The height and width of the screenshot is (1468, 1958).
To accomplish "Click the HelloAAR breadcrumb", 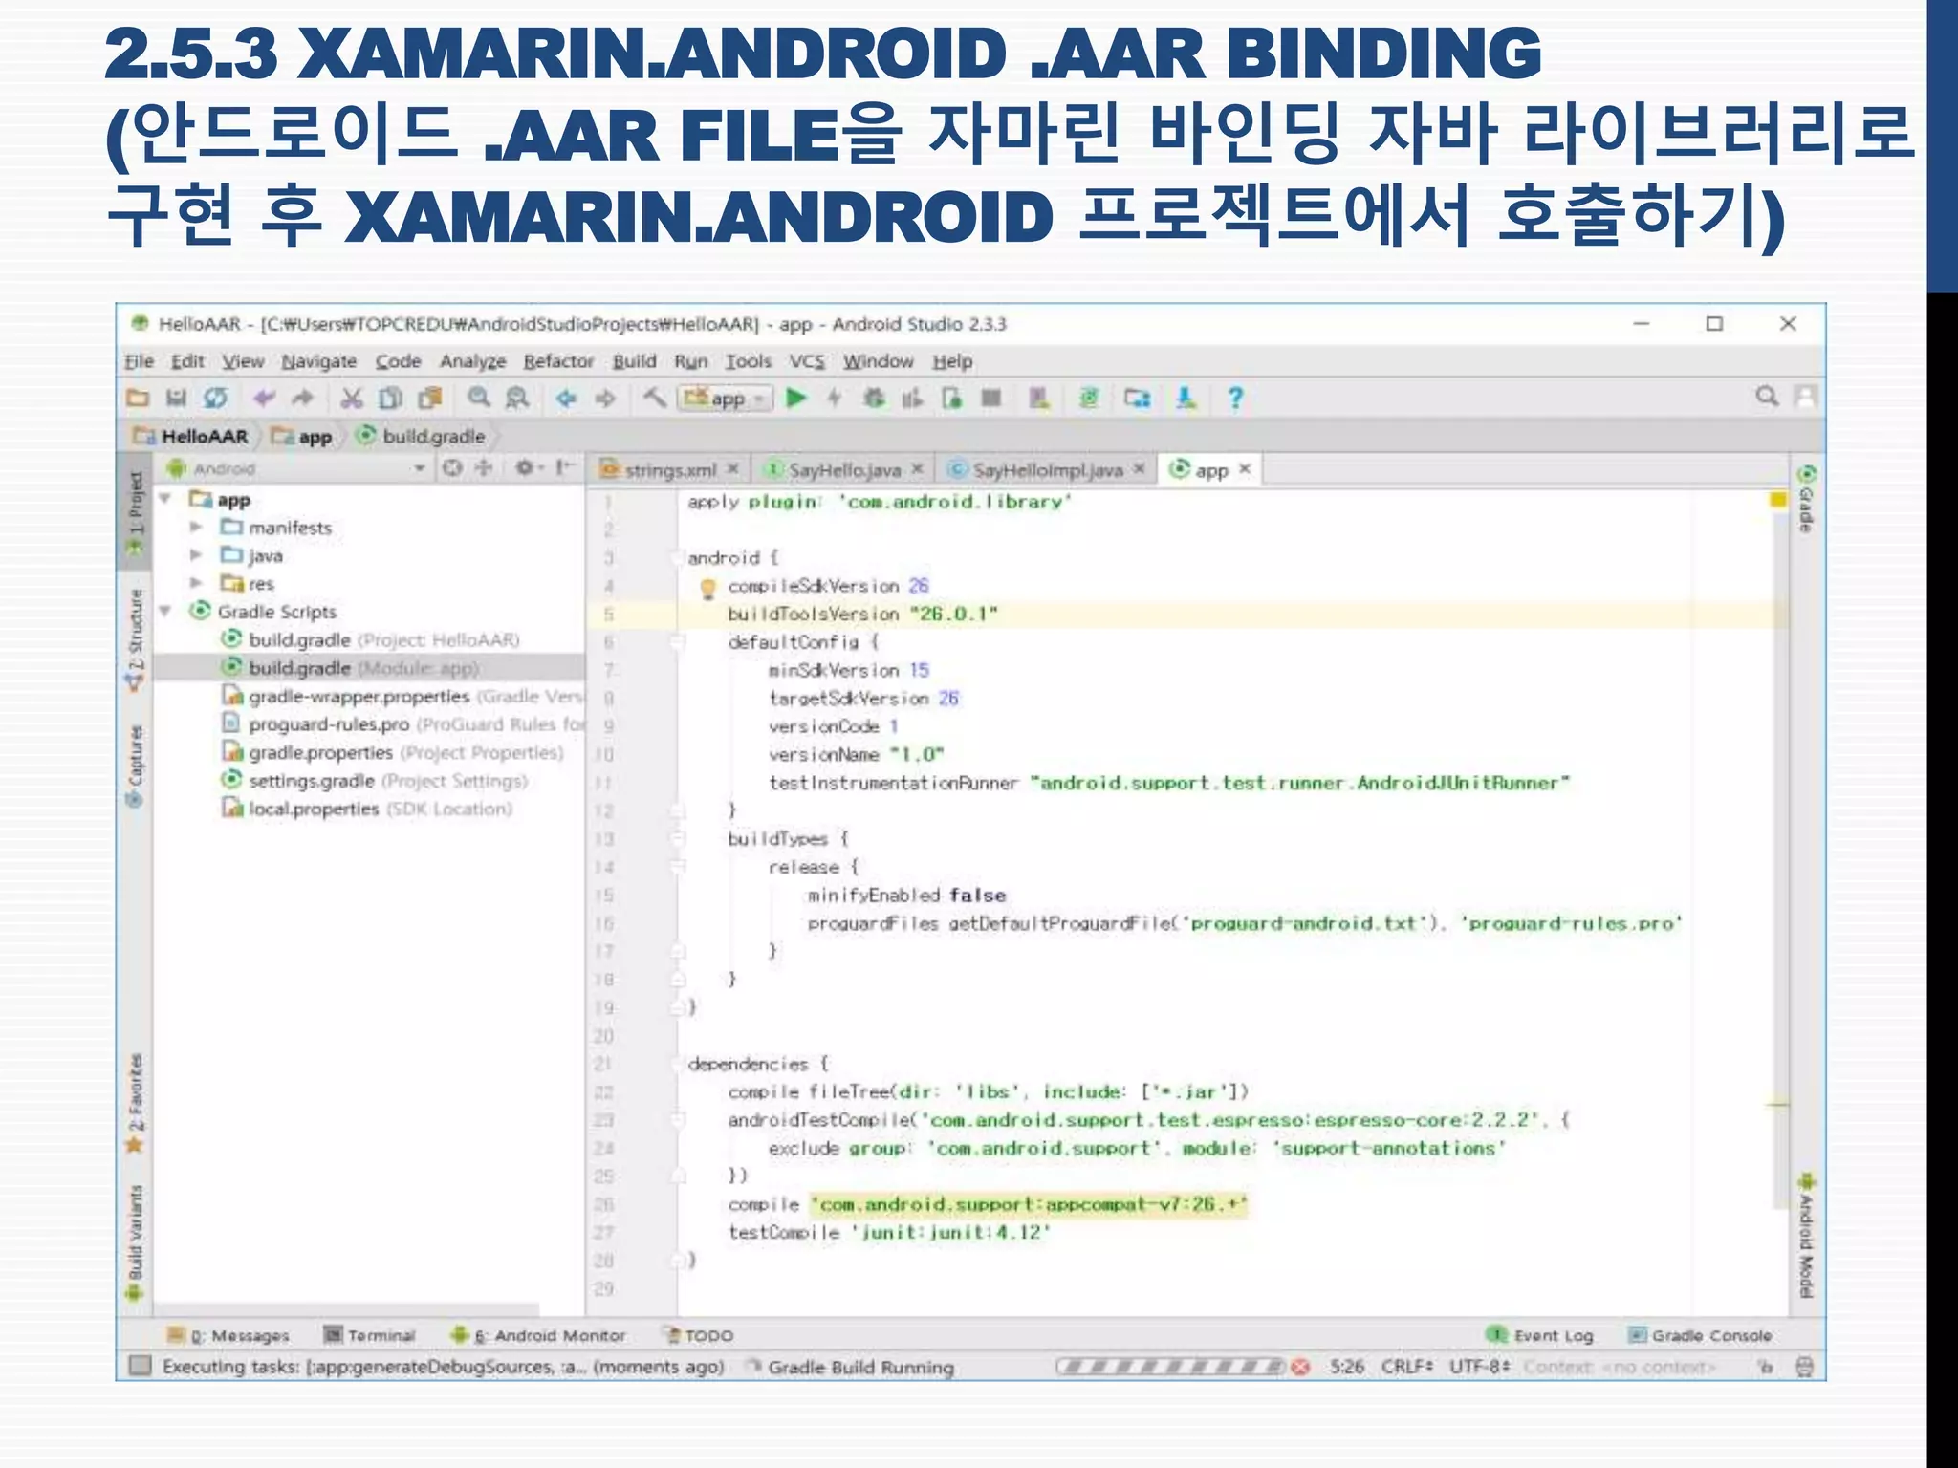I will [191, 437].
